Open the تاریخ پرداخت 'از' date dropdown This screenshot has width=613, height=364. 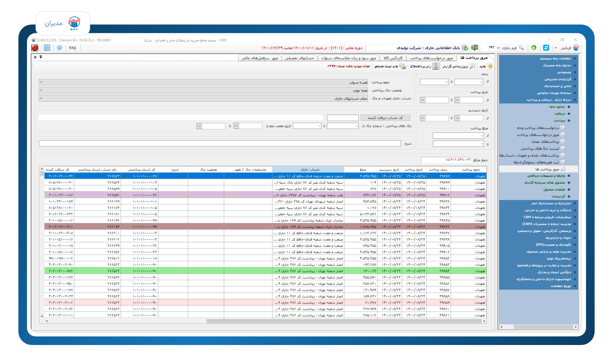(x=457, y=100)
